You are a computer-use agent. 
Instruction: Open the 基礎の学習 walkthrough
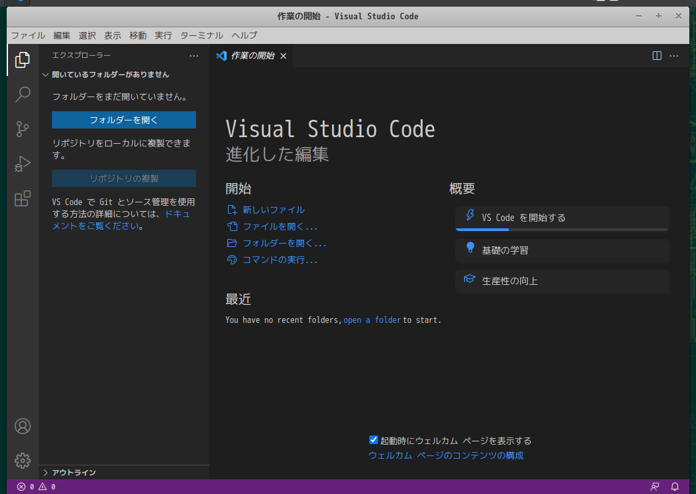tap(562, 250)
